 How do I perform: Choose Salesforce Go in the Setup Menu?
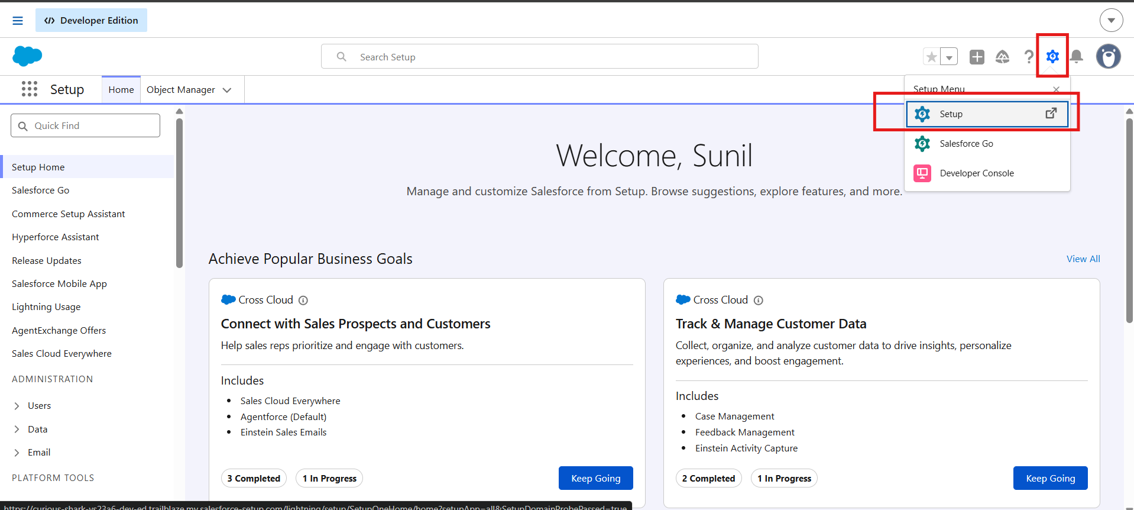[x=987, y=144]
